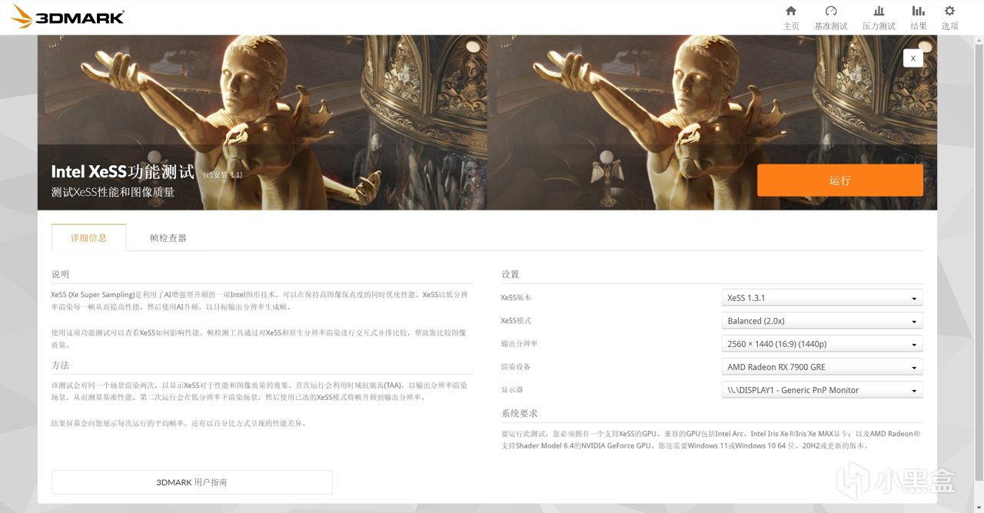Click the 3DMARK logo
Viewport: 984px width, 513px height.
pyautogui.click(x=68, y=17)
